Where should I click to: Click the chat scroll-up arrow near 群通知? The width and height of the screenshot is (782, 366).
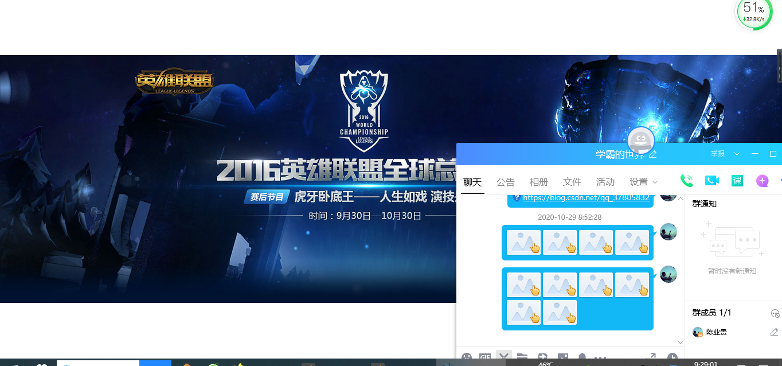point(681,198)
